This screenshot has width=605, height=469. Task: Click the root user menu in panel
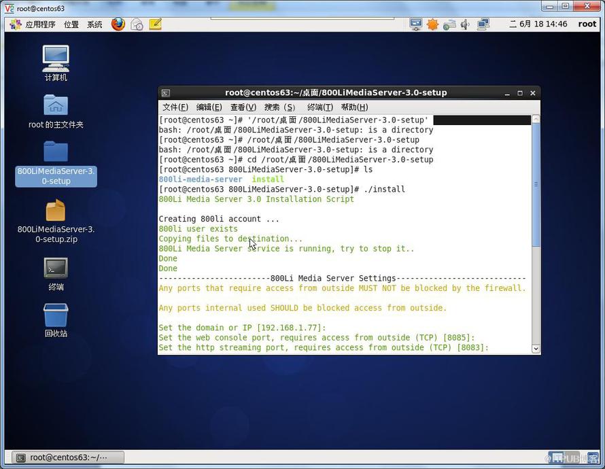coord(587,24)
